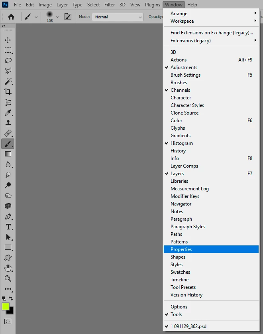
Task: Select the Horizontal Type tool
Action: point(8,227)
